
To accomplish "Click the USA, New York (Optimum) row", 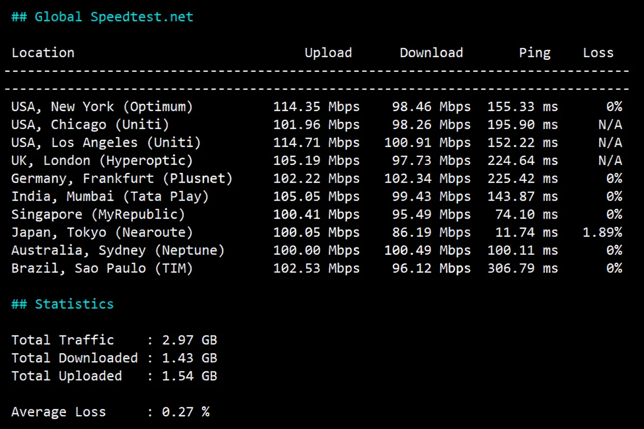I will click(x=103, y=106).
